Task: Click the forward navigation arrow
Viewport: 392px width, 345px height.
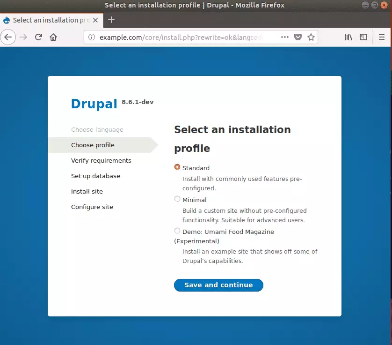Action: tap(23, 37)
